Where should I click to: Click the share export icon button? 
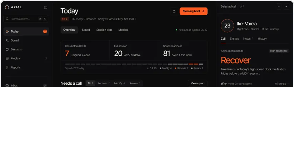click(x=174, y=11)
